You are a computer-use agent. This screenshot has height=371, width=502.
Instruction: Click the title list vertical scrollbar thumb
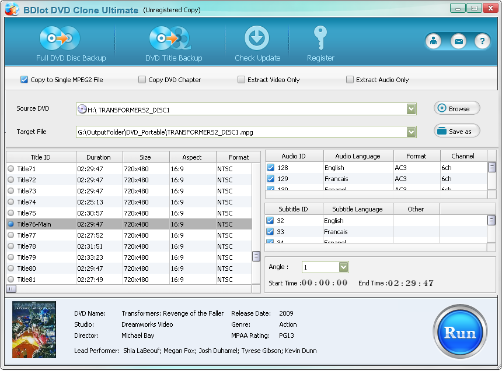tap(256, 256)
